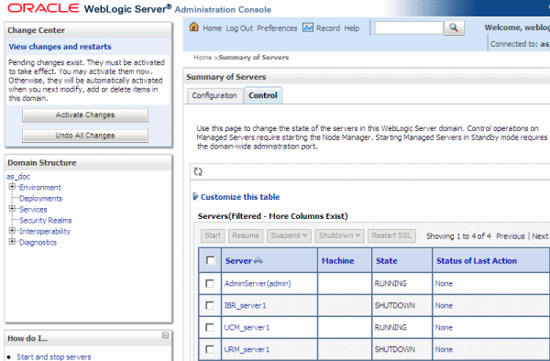Check the AdminServer(admin) row checkbox
This screenshot has height=361, width=550.
click(210, 283)
